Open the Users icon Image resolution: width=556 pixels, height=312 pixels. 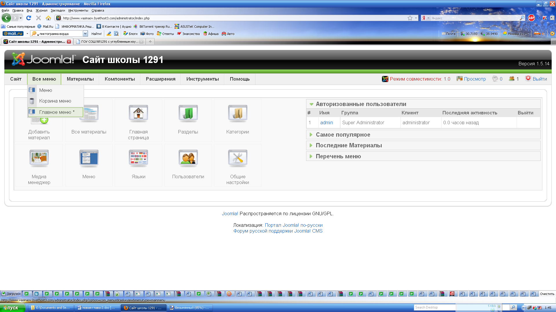pyautogui.click(x=188, y=158)
